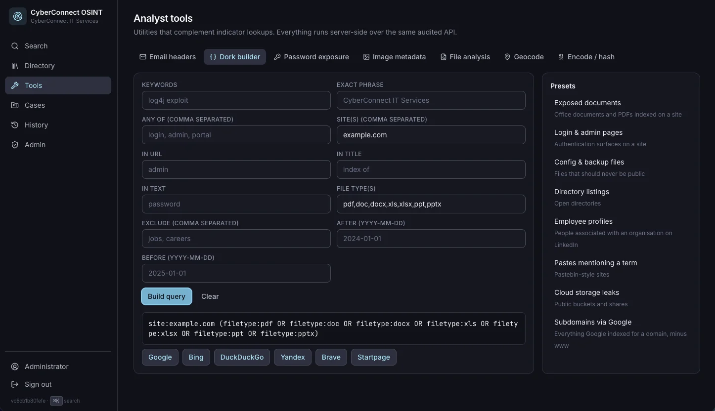
Task: Click the envelope icon on Email headers tab
Action: pyautogui.click(x=143, y=57)
